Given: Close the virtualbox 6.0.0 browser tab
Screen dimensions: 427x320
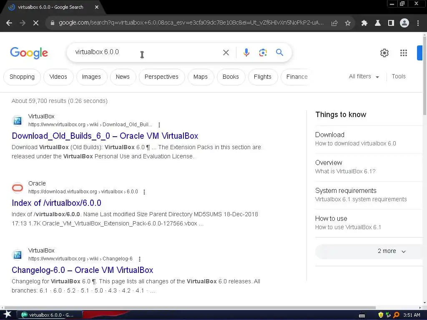Looking at the screenshot, I should 97,7.
